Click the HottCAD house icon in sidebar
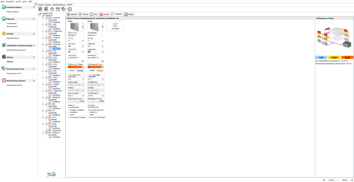354x182 pixels. (x=4, y=34)
